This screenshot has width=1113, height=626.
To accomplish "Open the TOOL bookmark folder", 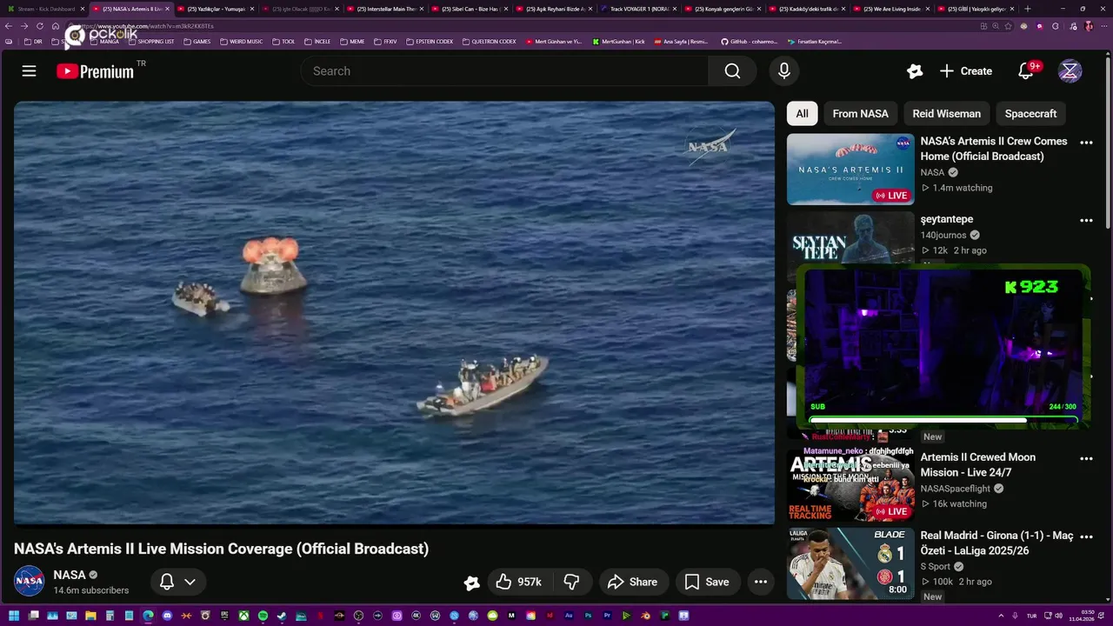I will click(x=284, y=41).
